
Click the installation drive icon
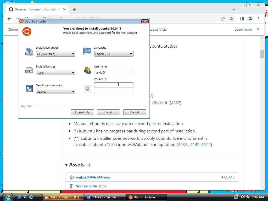[x=29, y=52]
